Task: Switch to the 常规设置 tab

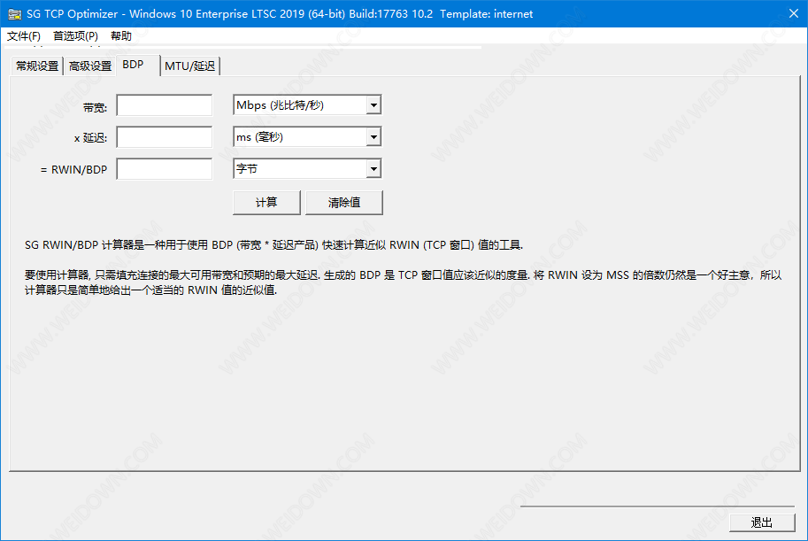Action: click(x=37, y=66)
